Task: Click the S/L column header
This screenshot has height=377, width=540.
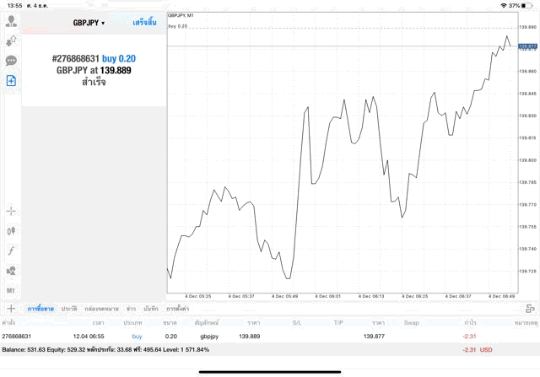Action: pos(297,323)
